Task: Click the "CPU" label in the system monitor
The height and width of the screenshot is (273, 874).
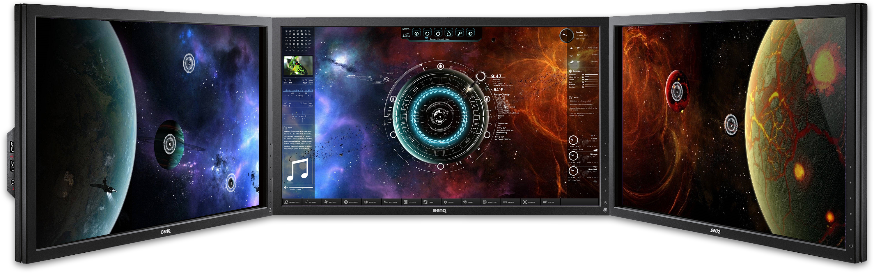Action: (285, 80)
